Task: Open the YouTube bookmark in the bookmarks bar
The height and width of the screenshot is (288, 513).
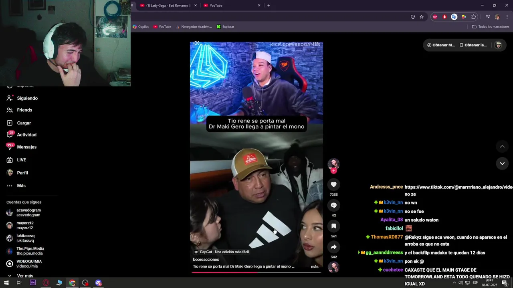Action: [x=162, y=26]
